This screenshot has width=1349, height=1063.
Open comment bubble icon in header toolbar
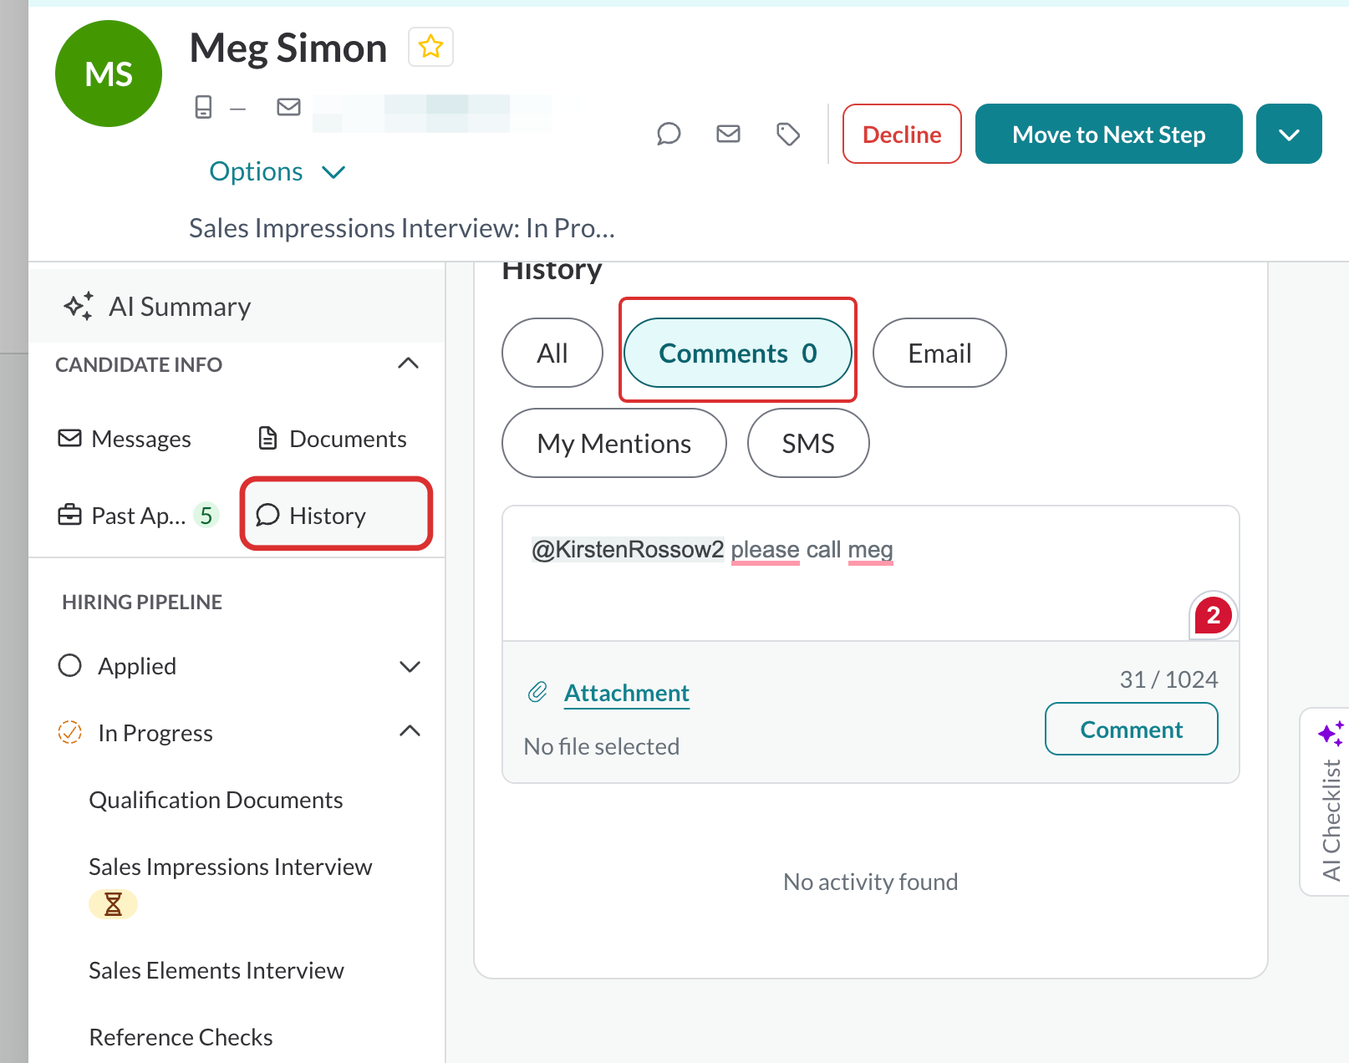(x=669, y=134)
